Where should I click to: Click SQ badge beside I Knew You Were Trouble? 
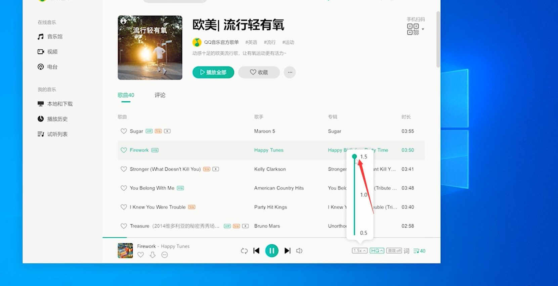(191, 207)
